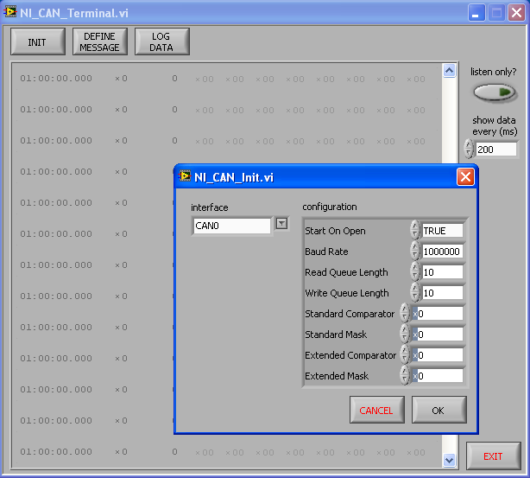This screenshot has width=530, height=478.
Task: Cancel the NI_CAN_Init dialog
Action: (376, 410)
